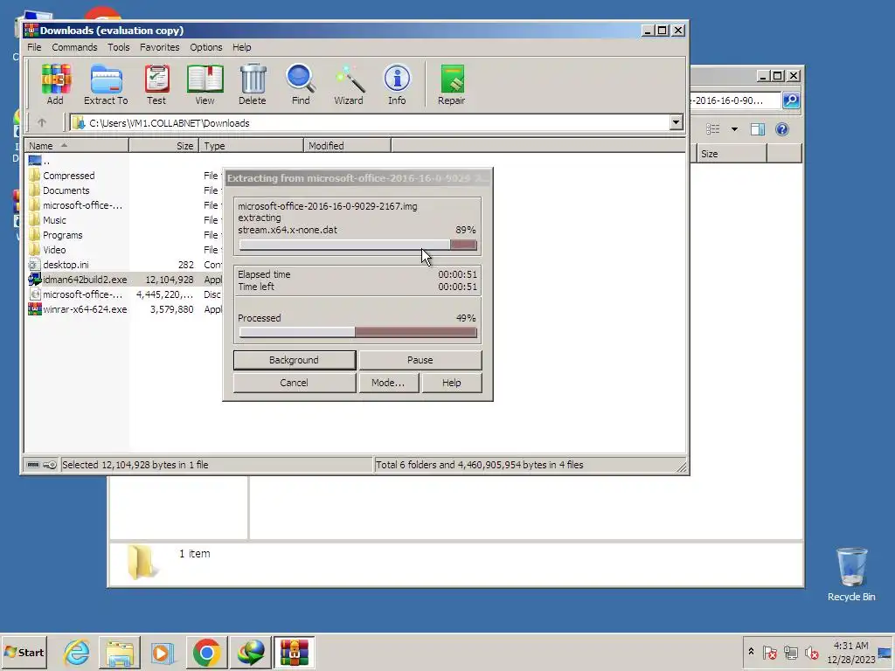Select the Video folder
This screenshot has height=671, width=895.
click(47, 250)
